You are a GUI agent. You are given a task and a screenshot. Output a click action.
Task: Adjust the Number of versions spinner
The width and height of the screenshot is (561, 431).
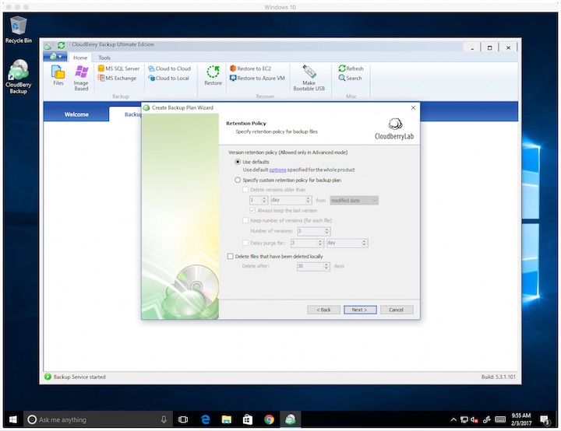point(326,231)
